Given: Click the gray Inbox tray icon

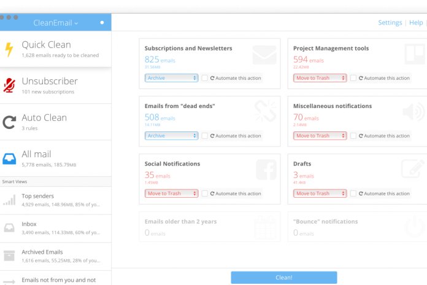Looking at the screenshot, I should 9,228.
